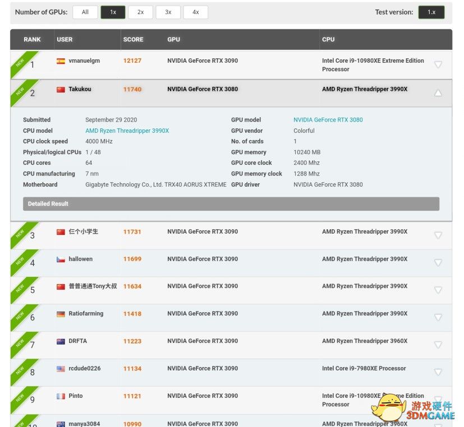The width and height of the screenshot is (464, 427).
Task: Click the NEW ribbon on rank 5
Action: tap(21, 287)
